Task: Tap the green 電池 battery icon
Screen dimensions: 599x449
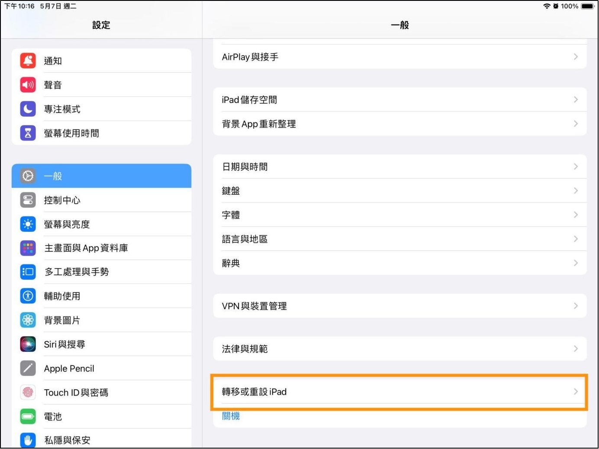Action: 28,417
